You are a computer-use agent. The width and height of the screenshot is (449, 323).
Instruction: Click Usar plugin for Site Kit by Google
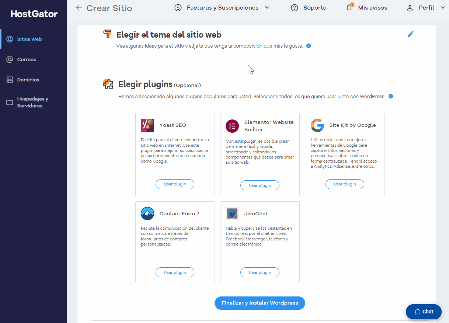click(x=345, y=184)
